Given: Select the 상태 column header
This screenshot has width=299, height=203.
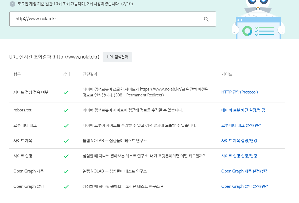Looking at the screenshot, I should point(67,74).
